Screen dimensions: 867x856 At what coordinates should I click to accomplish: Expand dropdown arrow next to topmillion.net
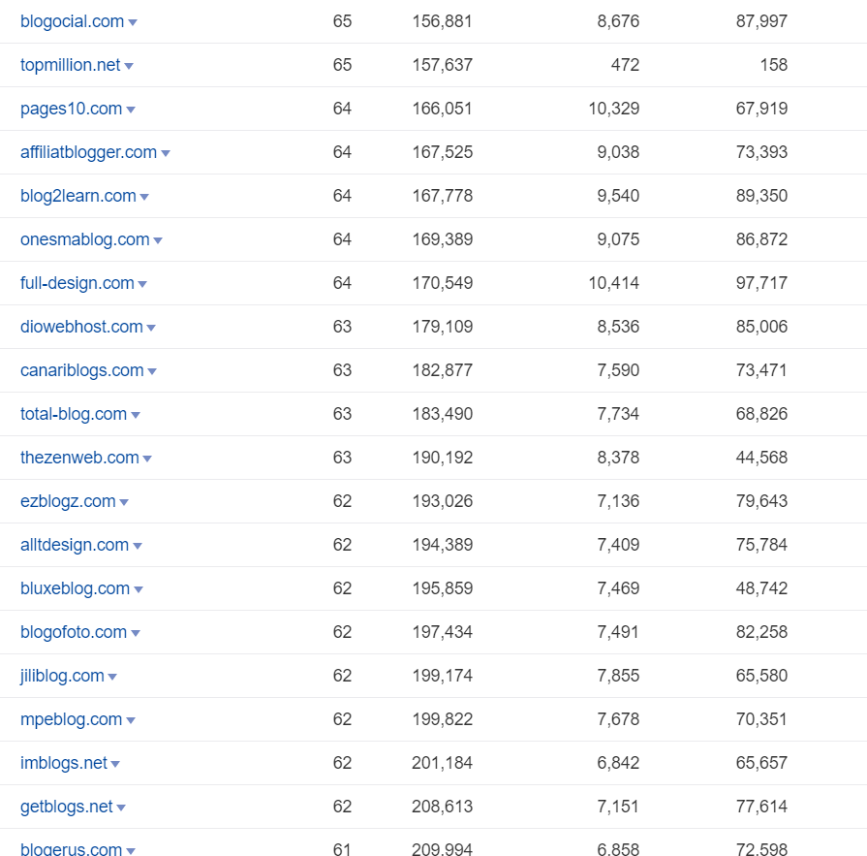click(129, 66)
